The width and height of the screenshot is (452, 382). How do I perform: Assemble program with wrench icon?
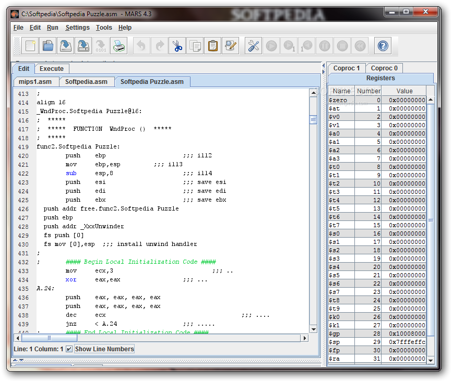tap(253, 46)
